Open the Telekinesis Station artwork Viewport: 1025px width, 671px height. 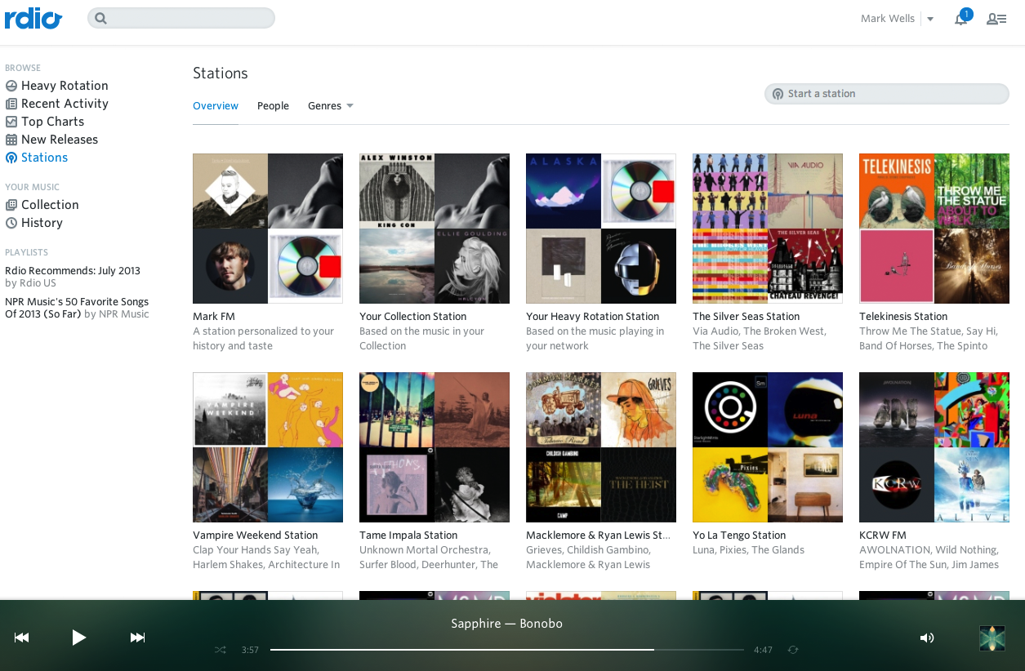click(934, 229)
